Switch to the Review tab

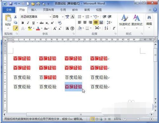[x=87, y=10]
